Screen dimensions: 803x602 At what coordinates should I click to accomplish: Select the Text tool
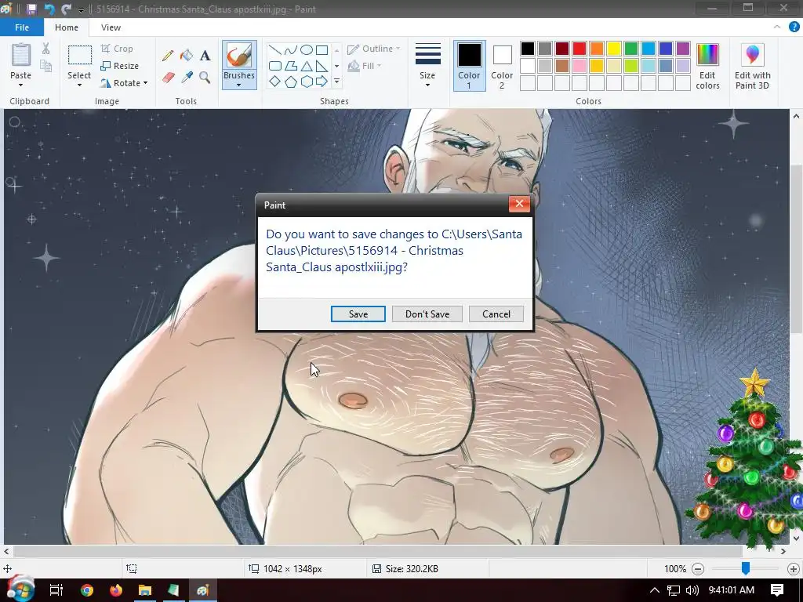click(x=205, y=56)
